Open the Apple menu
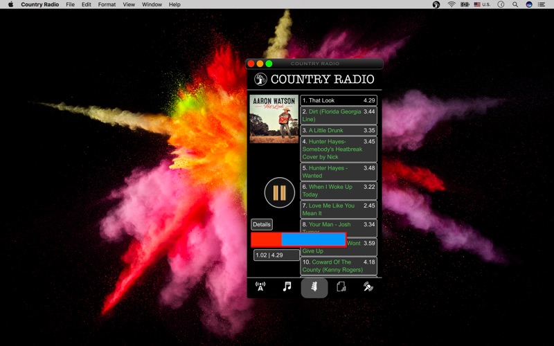 point(10,5)
